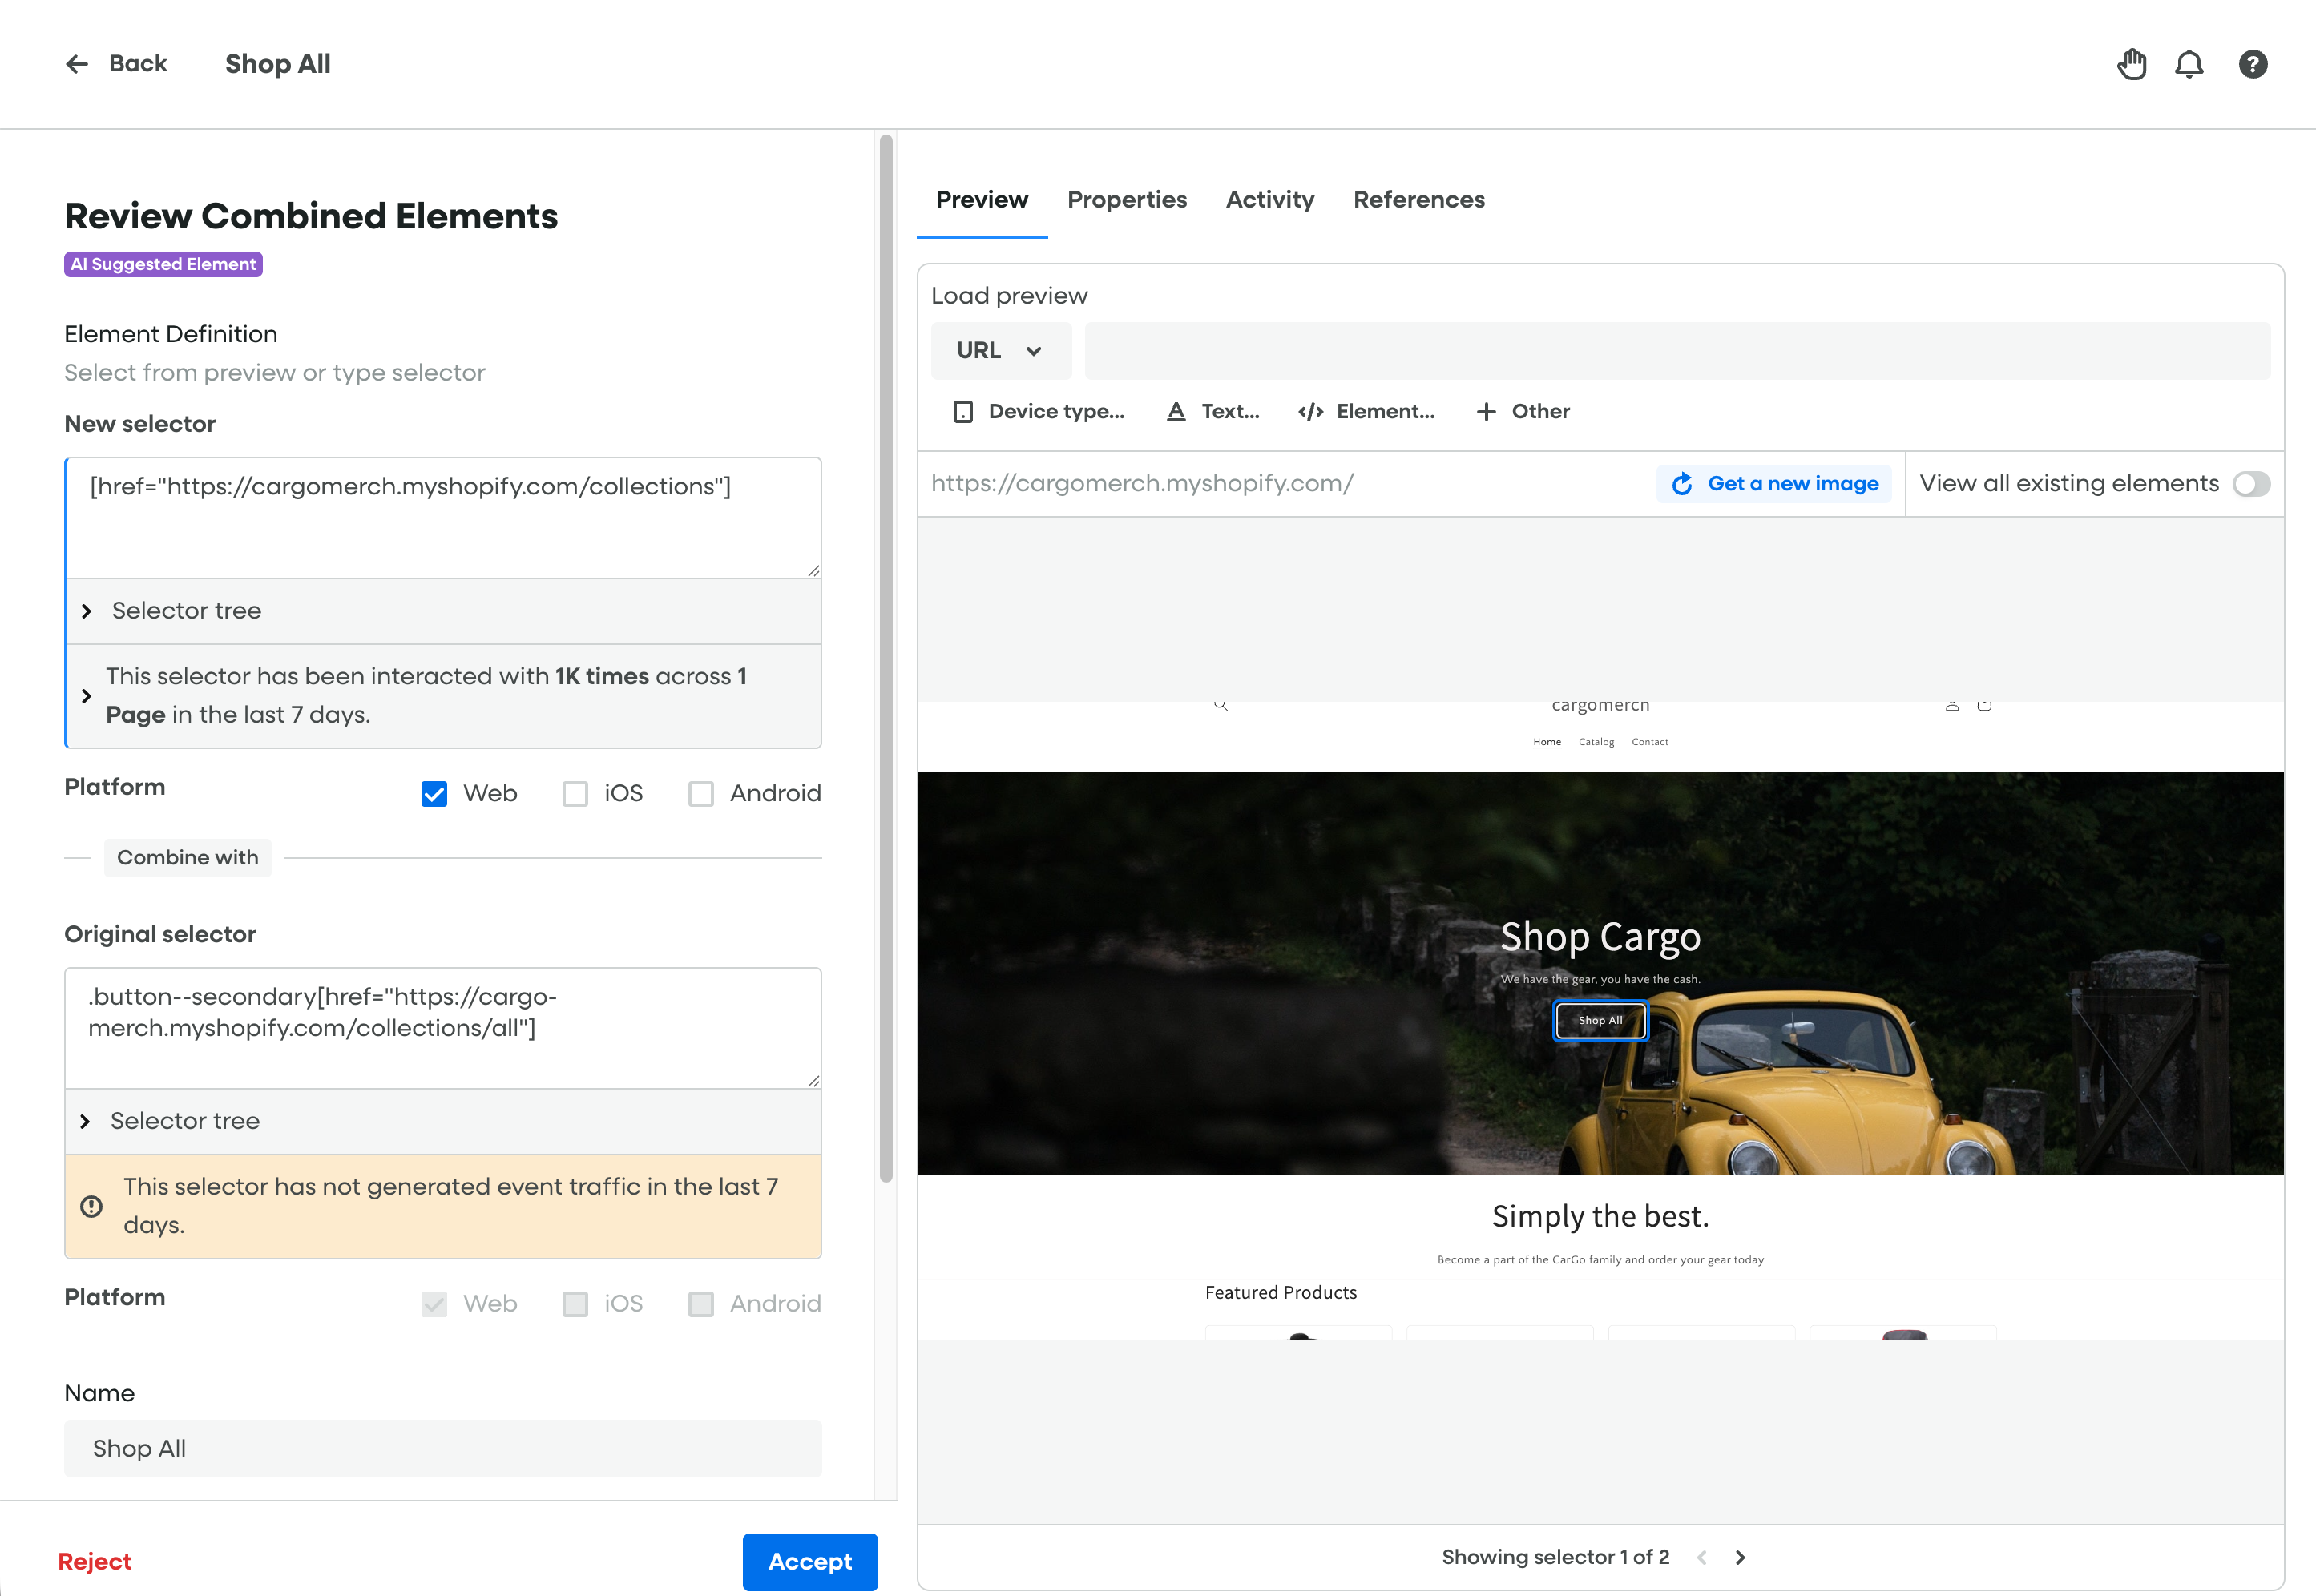
Task: Check the Android platform checkbox
Action: coord(701,794)
